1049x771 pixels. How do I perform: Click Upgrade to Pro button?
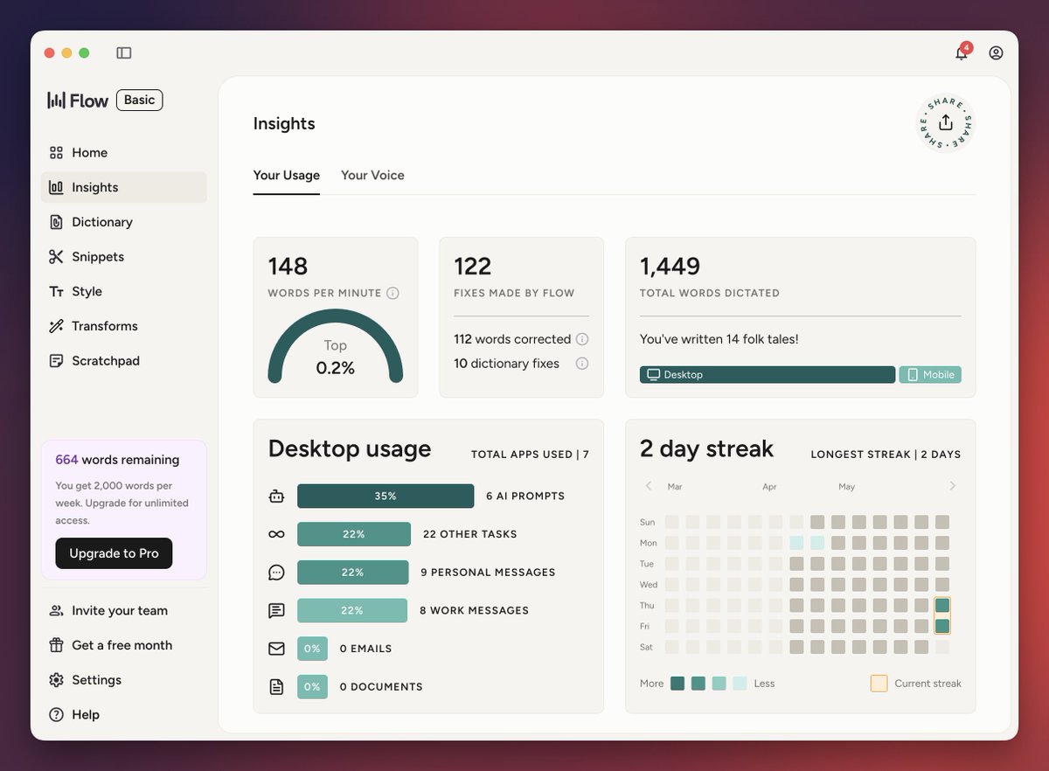click(x=114, y=553)
